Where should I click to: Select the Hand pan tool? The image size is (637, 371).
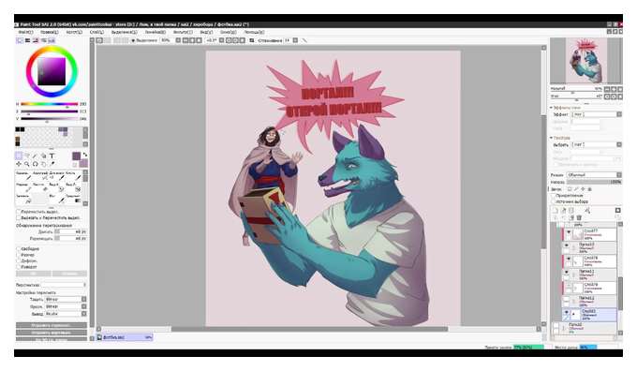point(43,164)
